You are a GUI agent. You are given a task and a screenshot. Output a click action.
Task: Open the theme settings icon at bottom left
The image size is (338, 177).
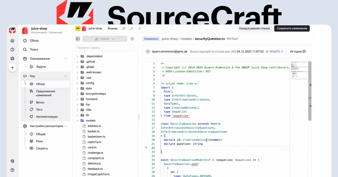pyautogui.click(x=12, y=161)
